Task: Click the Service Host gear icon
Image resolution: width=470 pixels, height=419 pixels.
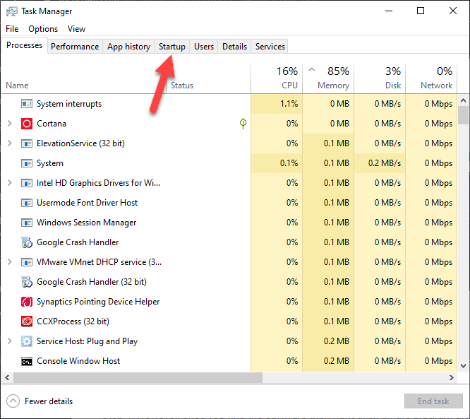Action: point(27,341)
